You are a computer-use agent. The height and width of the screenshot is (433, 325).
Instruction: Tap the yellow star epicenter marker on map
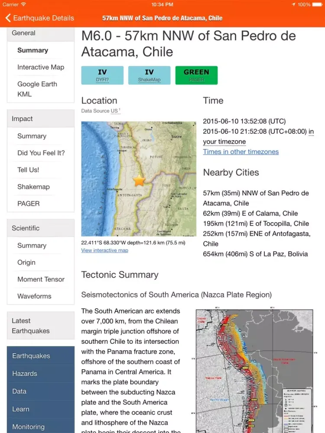tap(139, 180)
